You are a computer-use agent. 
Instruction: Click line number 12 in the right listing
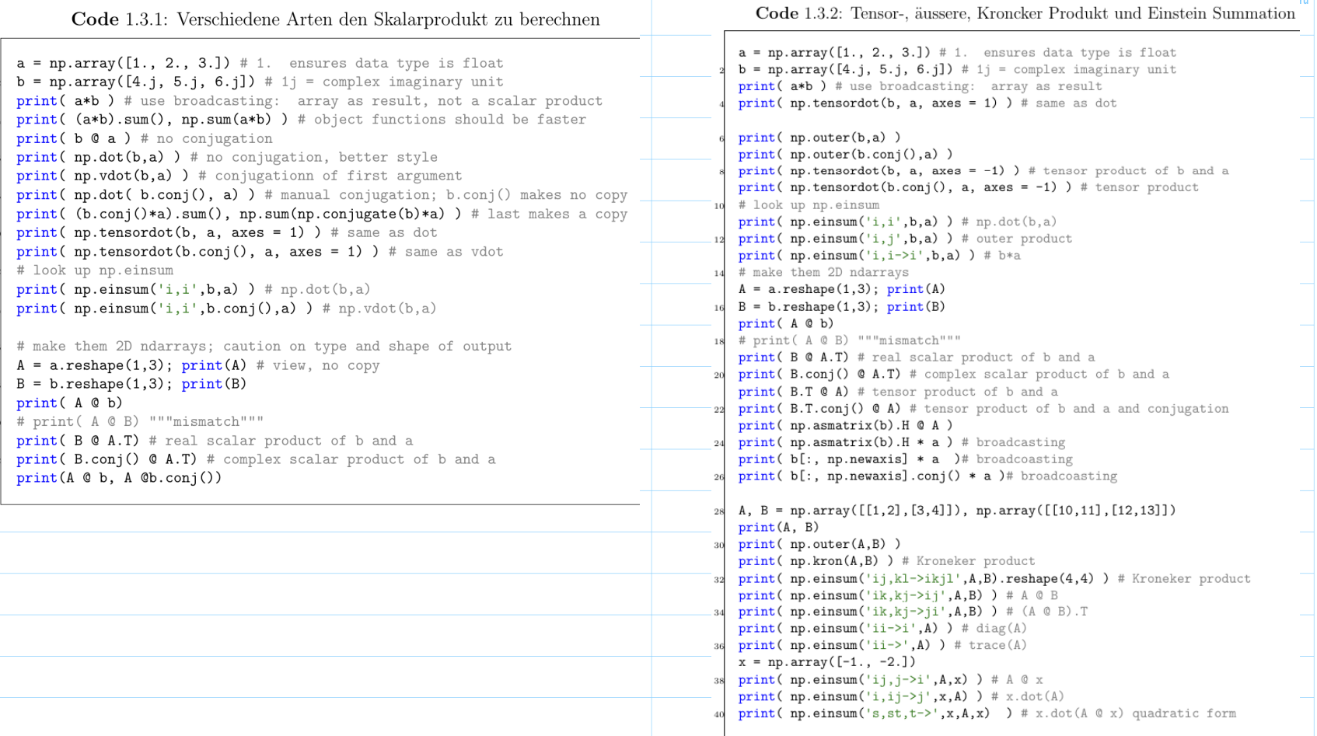[x=719, y=239]
